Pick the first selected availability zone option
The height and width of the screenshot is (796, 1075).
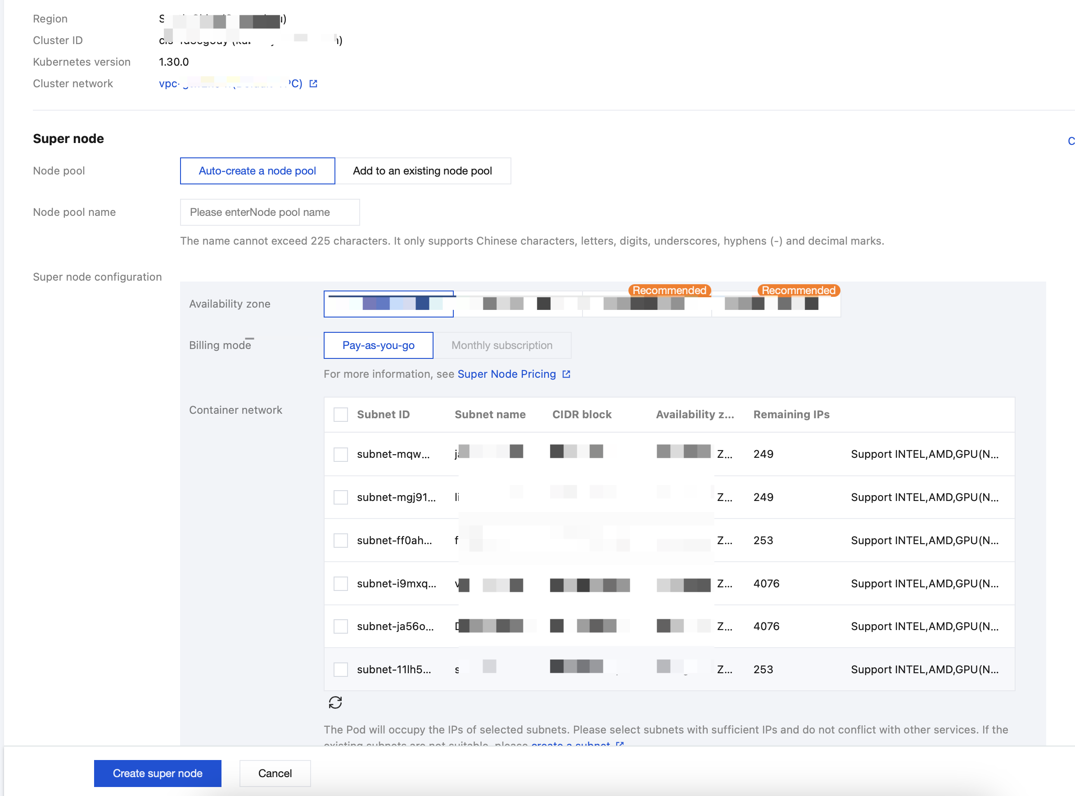click(388, 304)
